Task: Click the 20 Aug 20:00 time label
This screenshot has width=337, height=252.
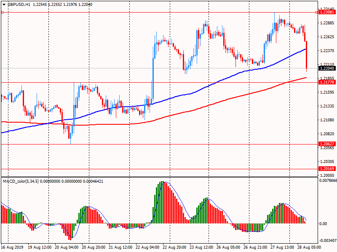Action: click(94, 247)
